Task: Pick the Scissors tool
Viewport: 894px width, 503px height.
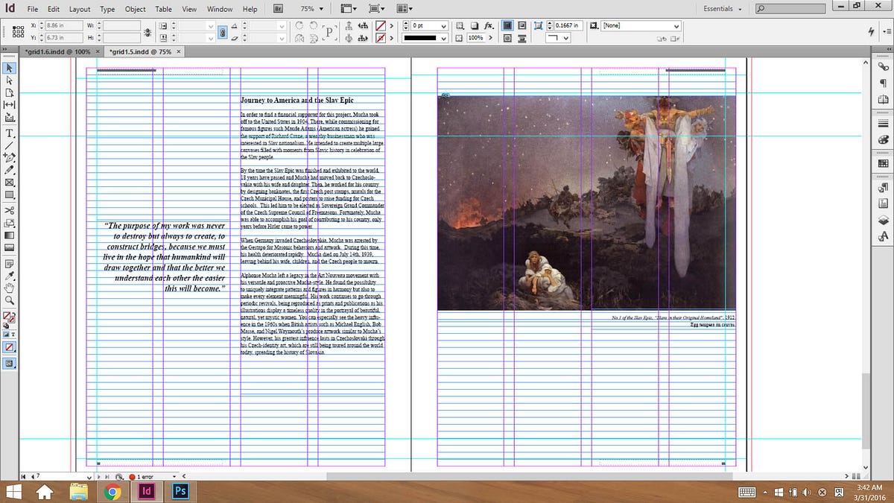Action: pyautogui.click(x=10, y=211)
